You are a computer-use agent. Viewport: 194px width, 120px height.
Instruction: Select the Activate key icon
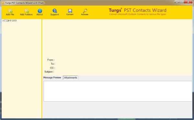point(85,11)
